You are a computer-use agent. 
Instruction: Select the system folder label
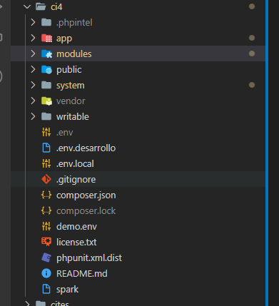click(71, 86)
